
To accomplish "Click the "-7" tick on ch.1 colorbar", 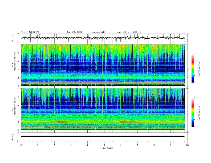I will (196, 83).
